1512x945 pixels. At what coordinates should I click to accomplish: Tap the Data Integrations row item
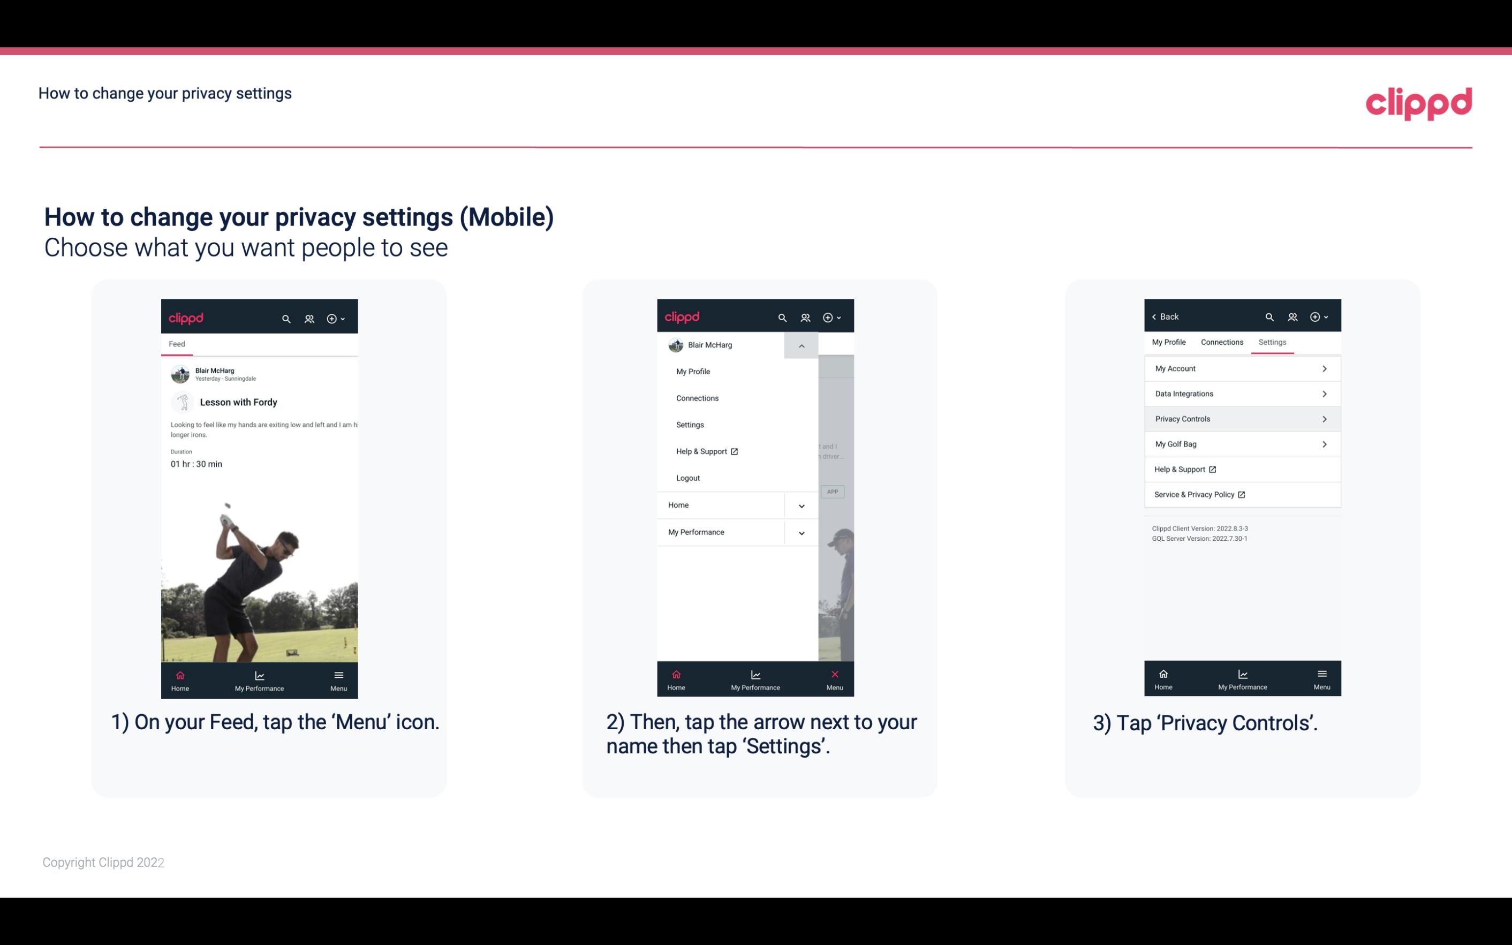click(x=1241, y=393)
